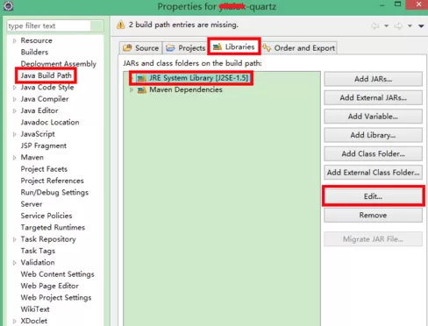
Task: Switch to the Order and Export tab
Action: point(299,48)
